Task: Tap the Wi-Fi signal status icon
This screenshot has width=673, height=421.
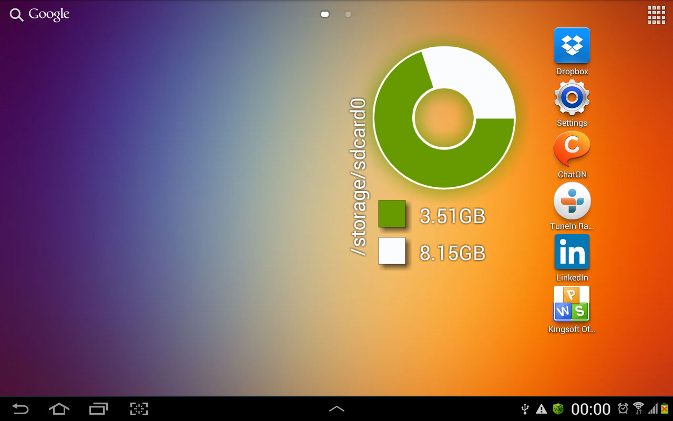Action: coord(638,408)
